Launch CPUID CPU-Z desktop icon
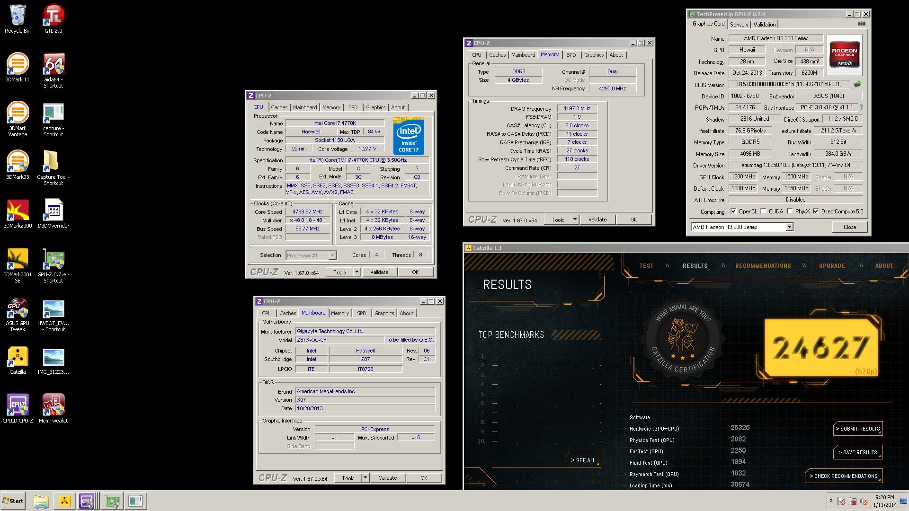 point(18,409)
